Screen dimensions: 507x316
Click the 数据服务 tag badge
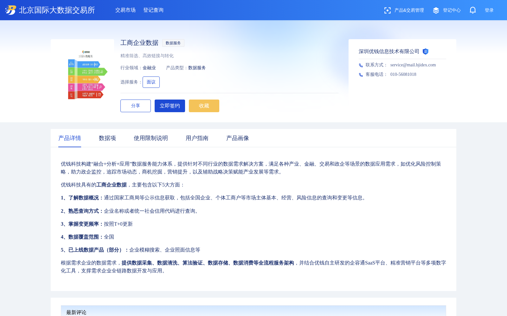coord(173,43)
